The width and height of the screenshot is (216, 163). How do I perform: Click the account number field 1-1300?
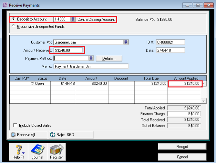click(x=62, y=19)
